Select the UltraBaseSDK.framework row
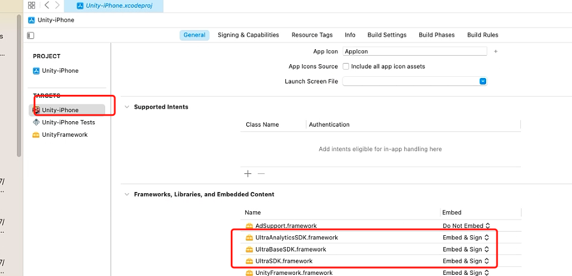This screenshot has height=276, width=572. tap(381, 250)
